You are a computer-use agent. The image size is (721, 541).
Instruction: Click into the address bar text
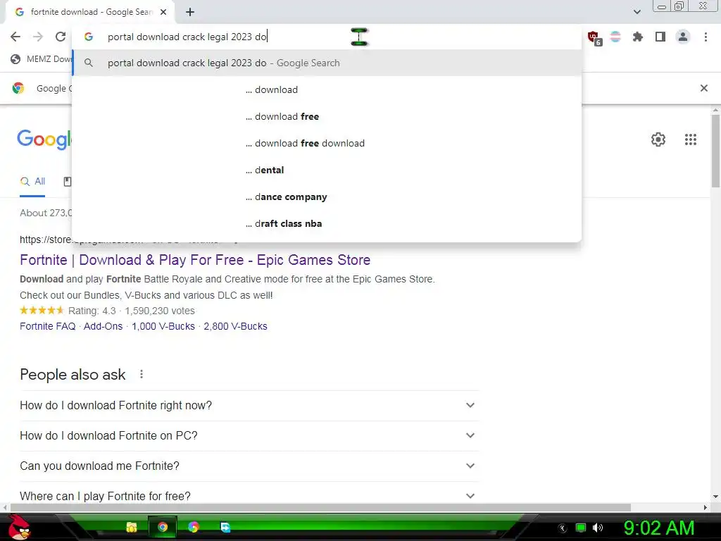pyautogui.click(x=187, y=37)
